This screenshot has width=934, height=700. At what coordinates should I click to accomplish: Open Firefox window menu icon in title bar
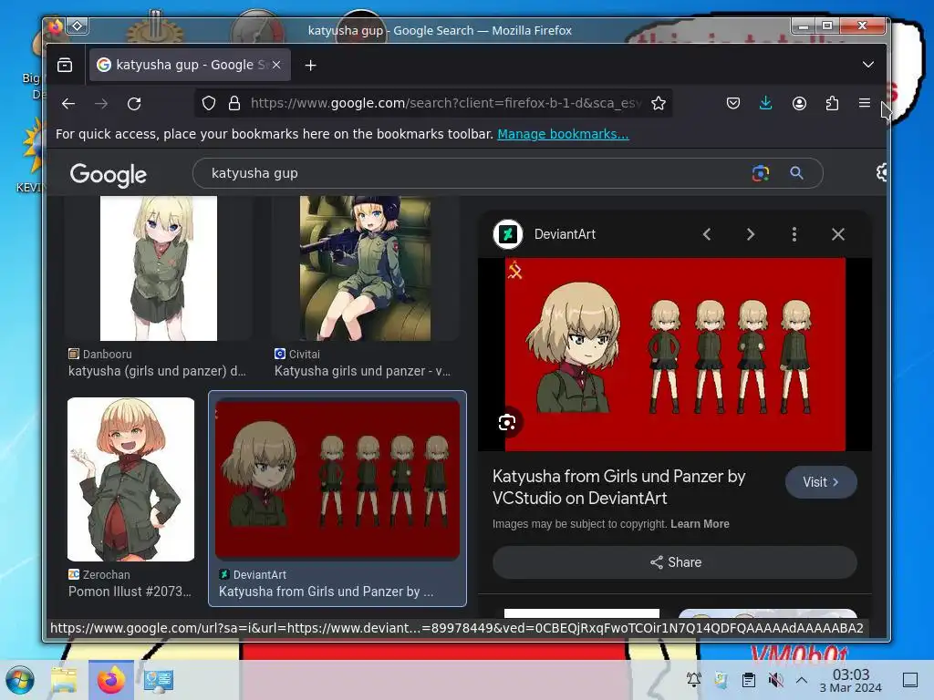point(55,26)
